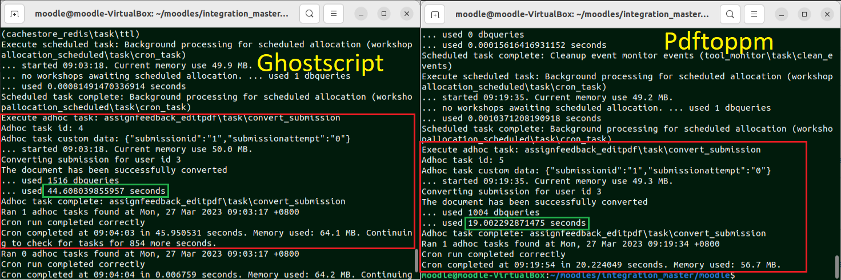Click the title bar text of task id 5 terminal
This screenshot has width=841, height=280.
click(582, 14)
